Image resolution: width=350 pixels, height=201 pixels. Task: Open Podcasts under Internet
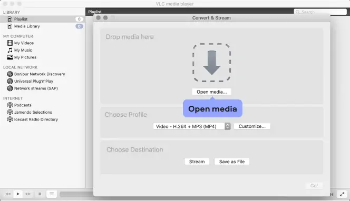[23, 105]
